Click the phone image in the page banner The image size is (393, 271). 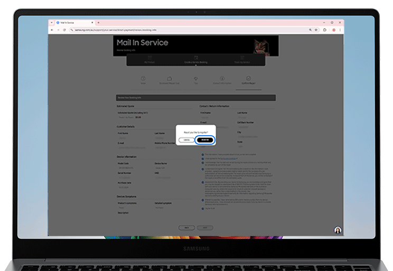(x=261, y=47)
